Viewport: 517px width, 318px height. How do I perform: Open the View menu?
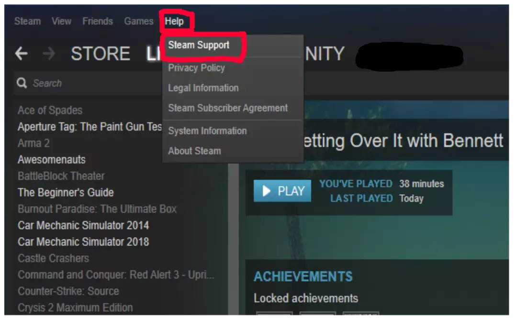tap(61, 22)
